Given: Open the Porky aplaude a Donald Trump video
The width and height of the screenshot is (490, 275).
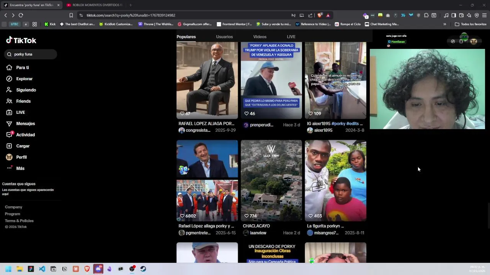Looking at the screenshot, I should click(271, 80).
